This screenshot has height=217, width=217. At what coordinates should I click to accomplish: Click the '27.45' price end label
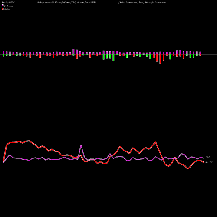pos(209,162)
